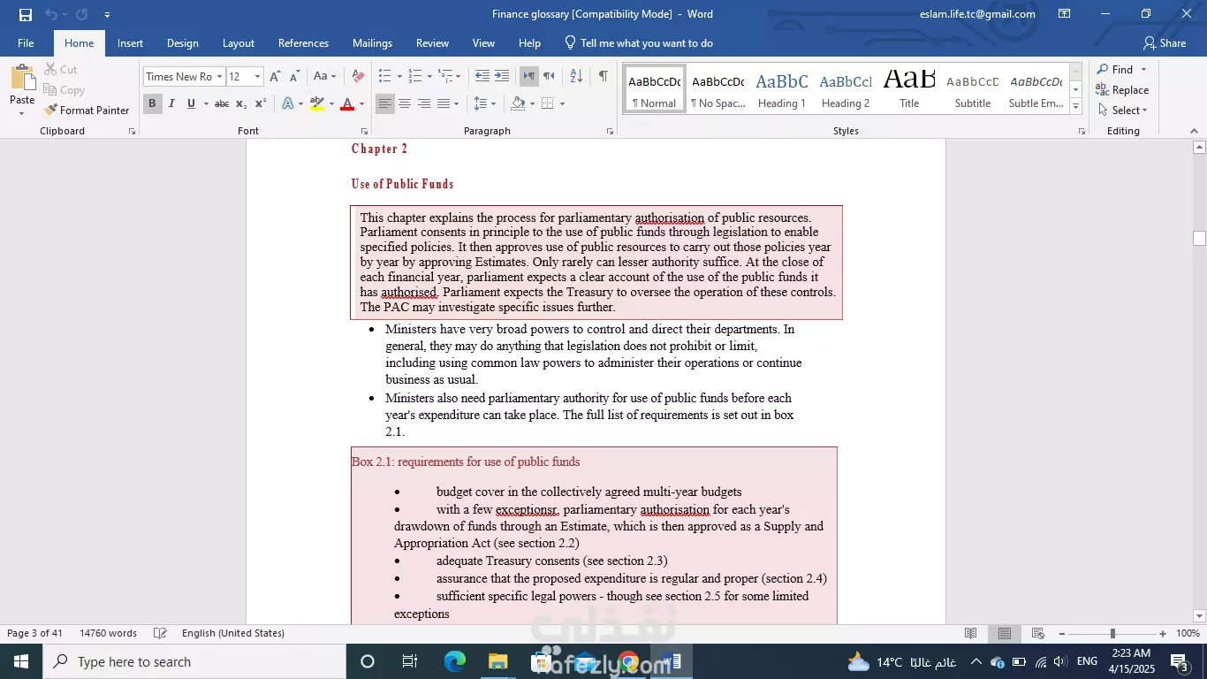Screen dimensions: 1207x679
Task: Toggle subscript formatting
Action: pos(241,104)
